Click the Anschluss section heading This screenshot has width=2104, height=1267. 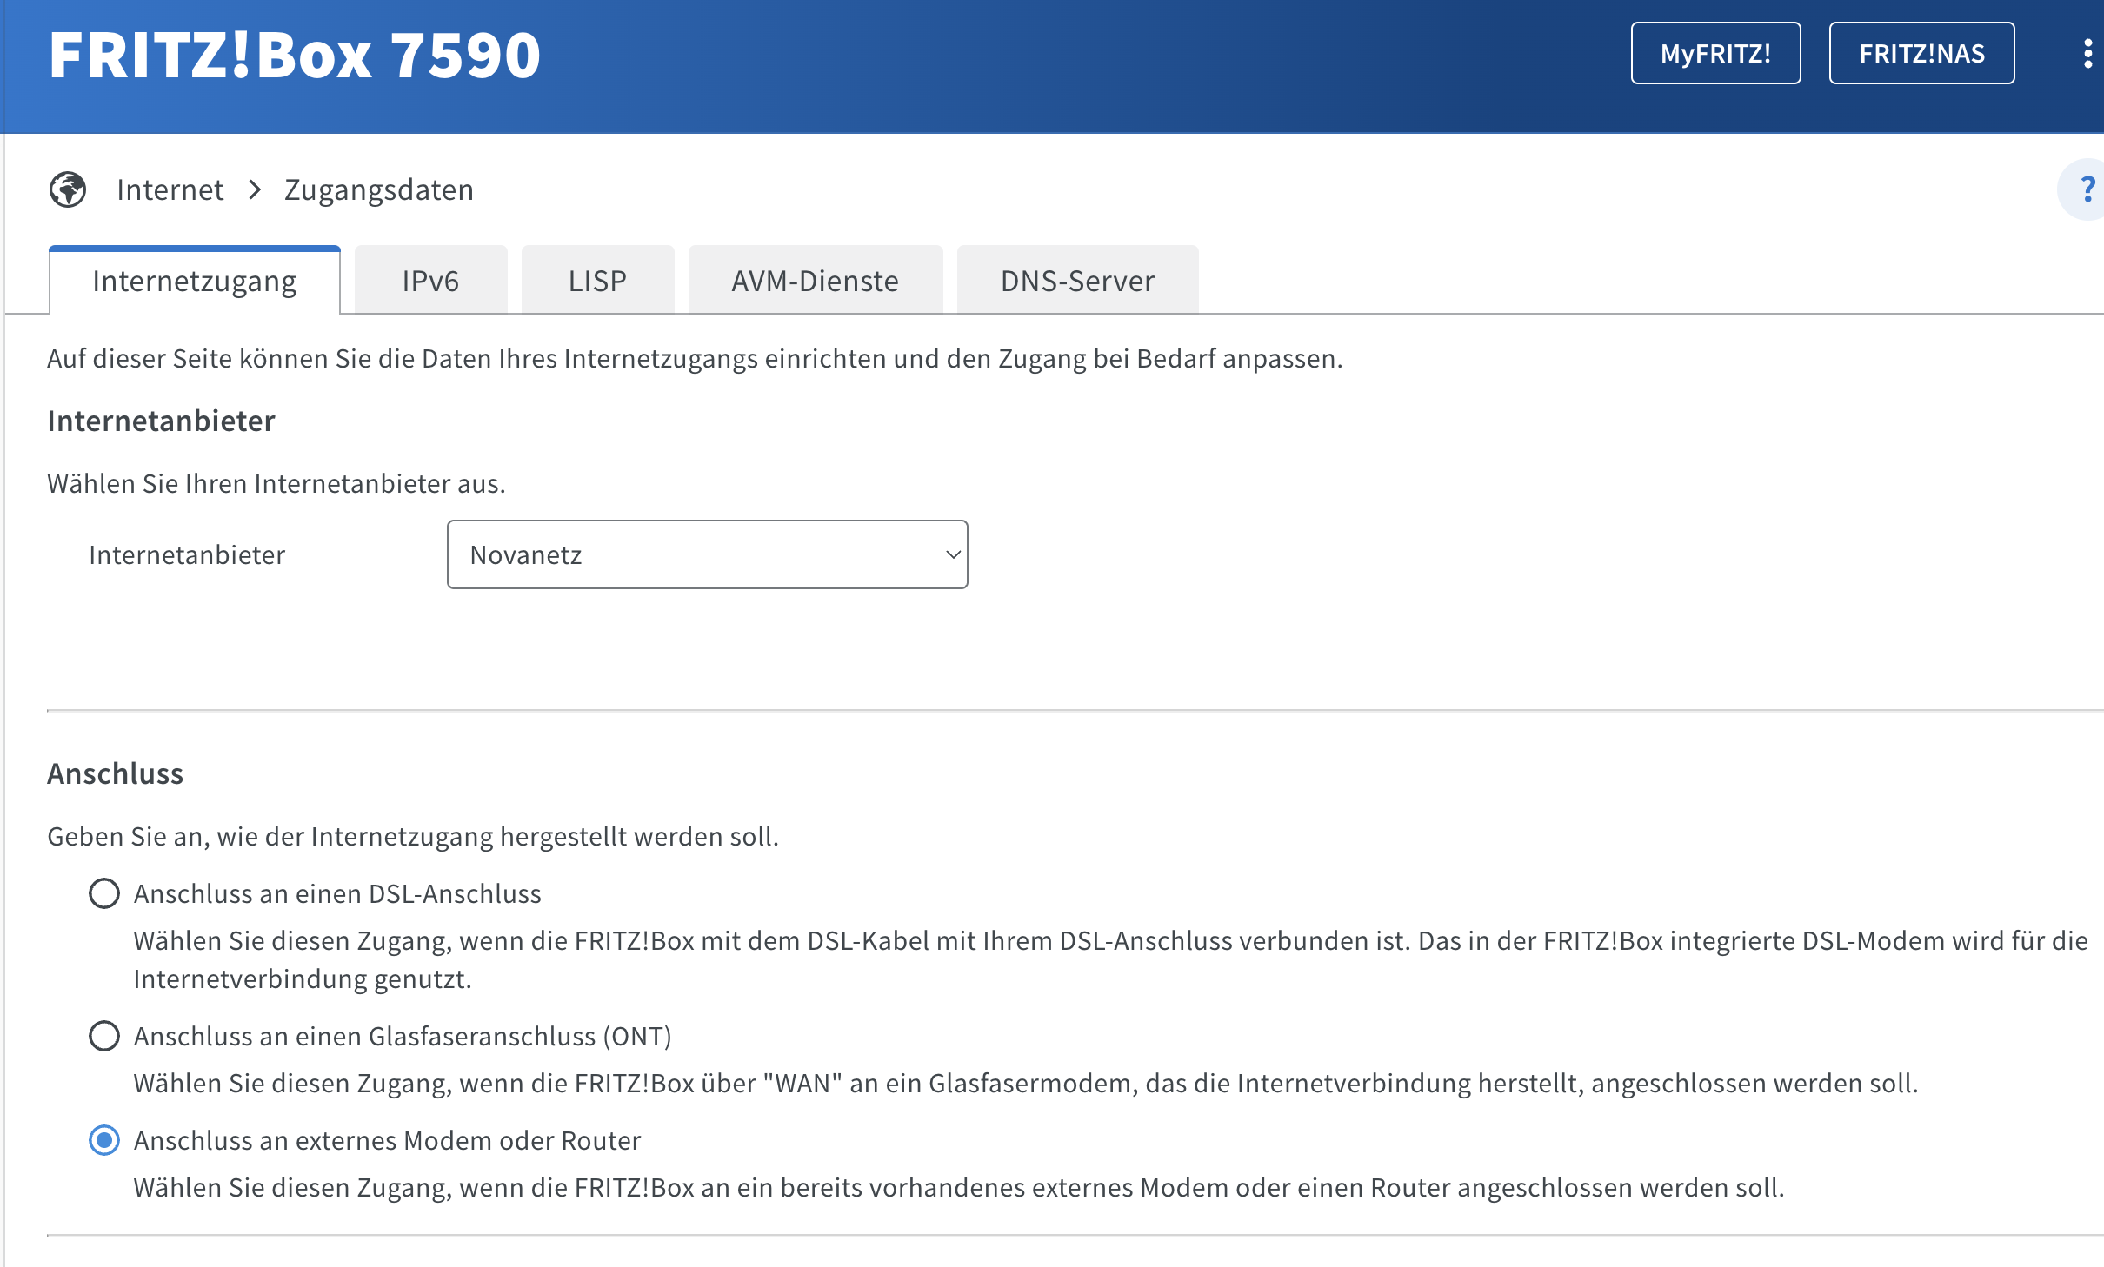pos(115,773)
